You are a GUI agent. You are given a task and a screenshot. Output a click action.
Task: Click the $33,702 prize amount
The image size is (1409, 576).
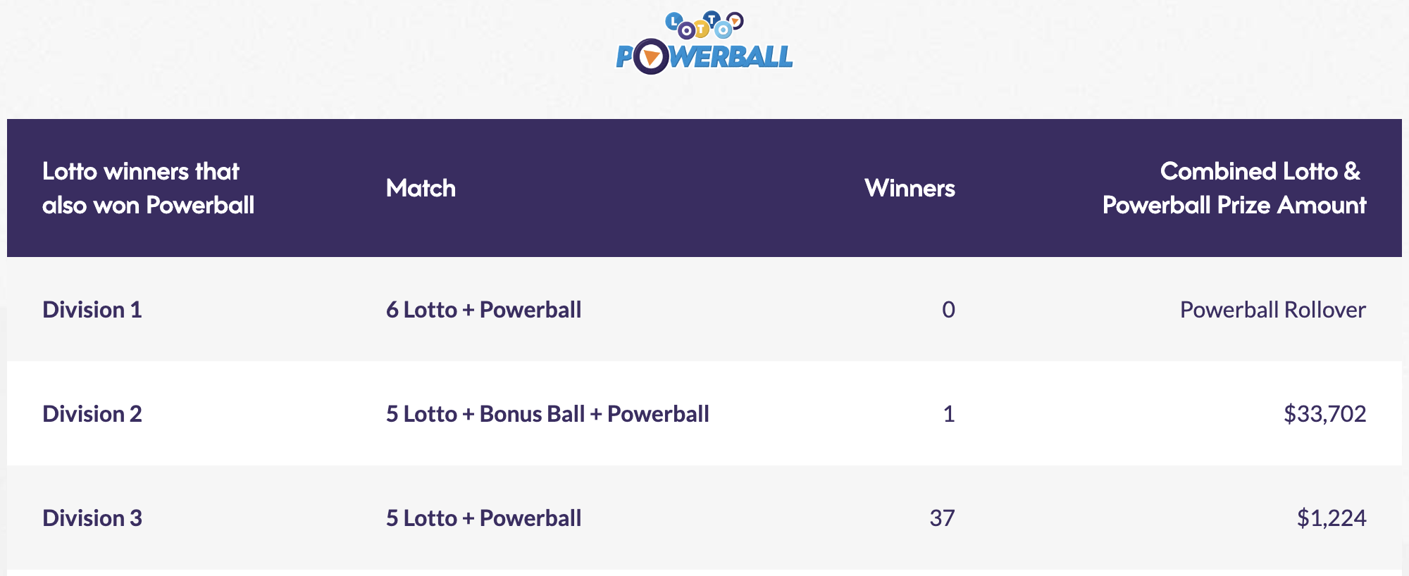pos(1324,414)
